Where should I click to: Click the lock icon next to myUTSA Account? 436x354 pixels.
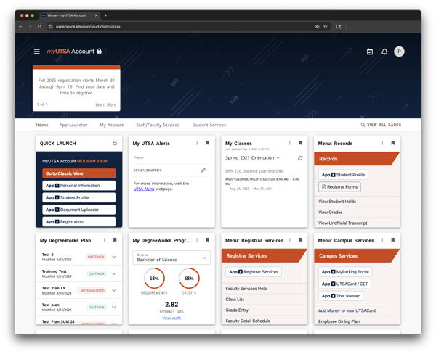pyautogui.click(x=99, y=51)
